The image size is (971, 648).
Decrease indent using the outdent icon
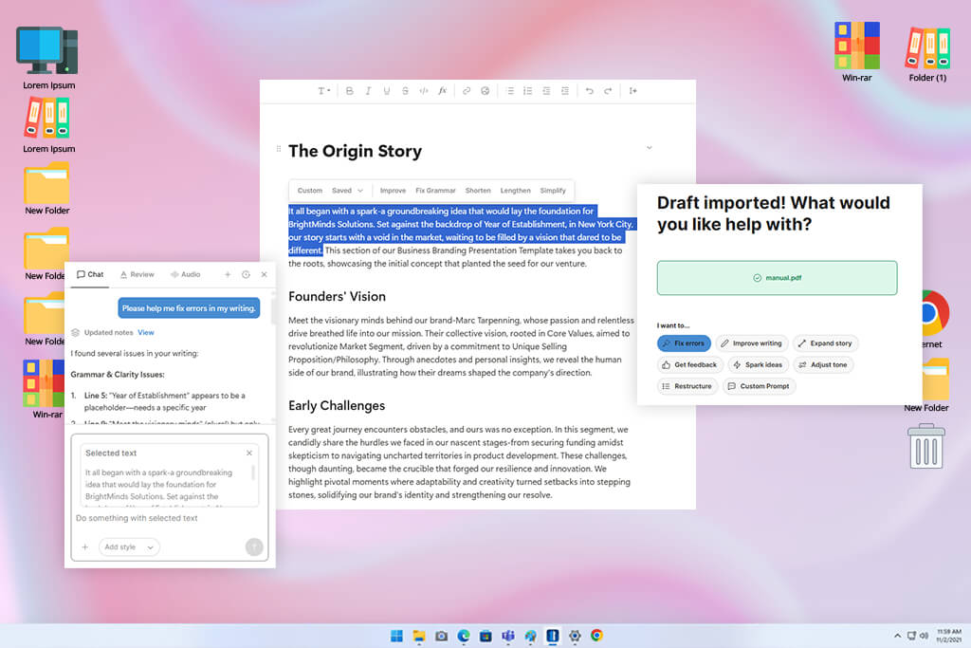[546, 91]
